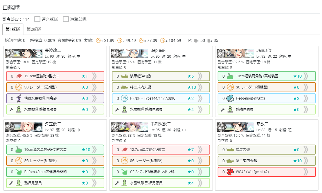The height and width of the screenshot is (193, 322).
Task: Enable the 遊撃部隊 checkbox
Action: click(x=66, y=19)
